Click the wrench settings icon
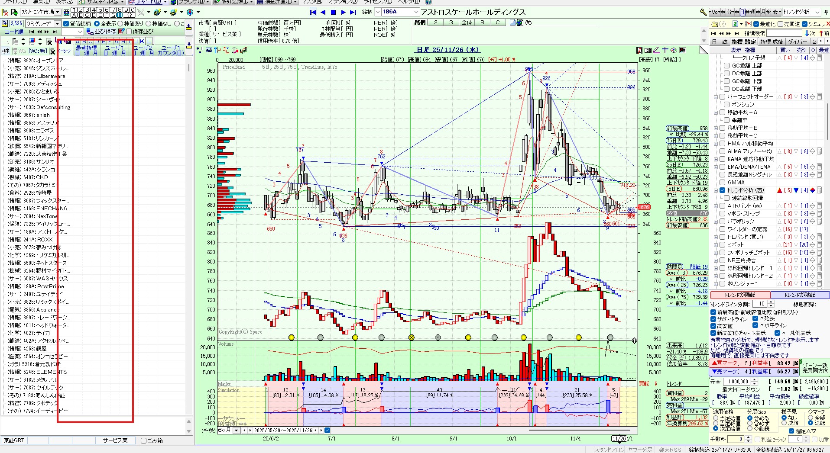Viewport: 830px width, 453px height. (x=703, y=12)
